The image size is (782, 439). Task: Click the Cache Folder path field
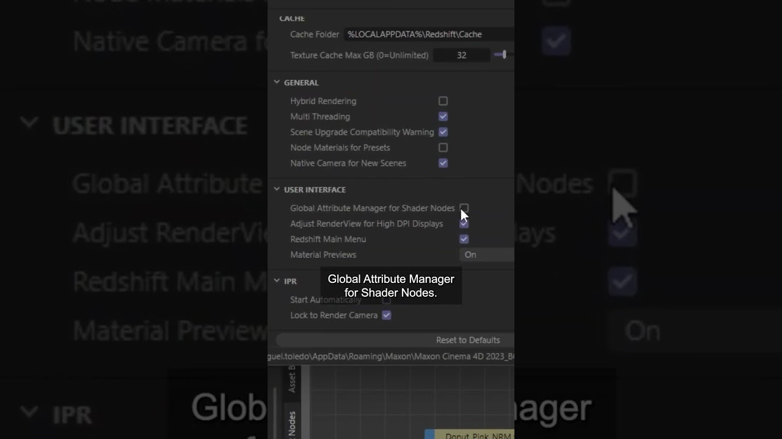point(428,35)
